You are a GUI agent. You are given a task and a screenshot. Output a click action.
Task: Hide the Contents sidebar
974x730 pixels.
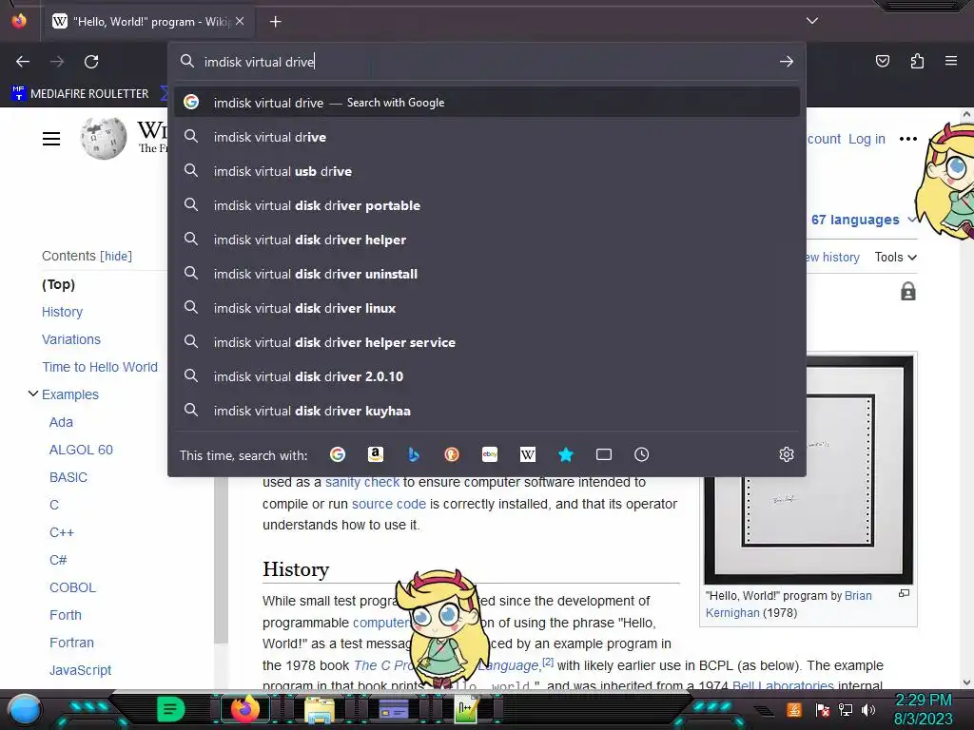pos(116,257)
